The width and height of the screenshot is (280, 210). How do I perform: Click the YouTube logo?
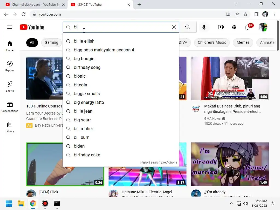(x=32, y=27)
